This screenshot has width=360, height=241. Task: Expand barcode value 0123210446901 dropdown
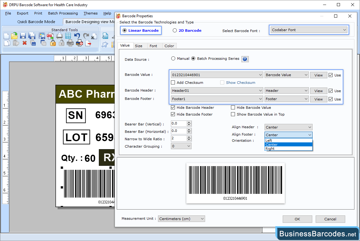coord(217,75)
